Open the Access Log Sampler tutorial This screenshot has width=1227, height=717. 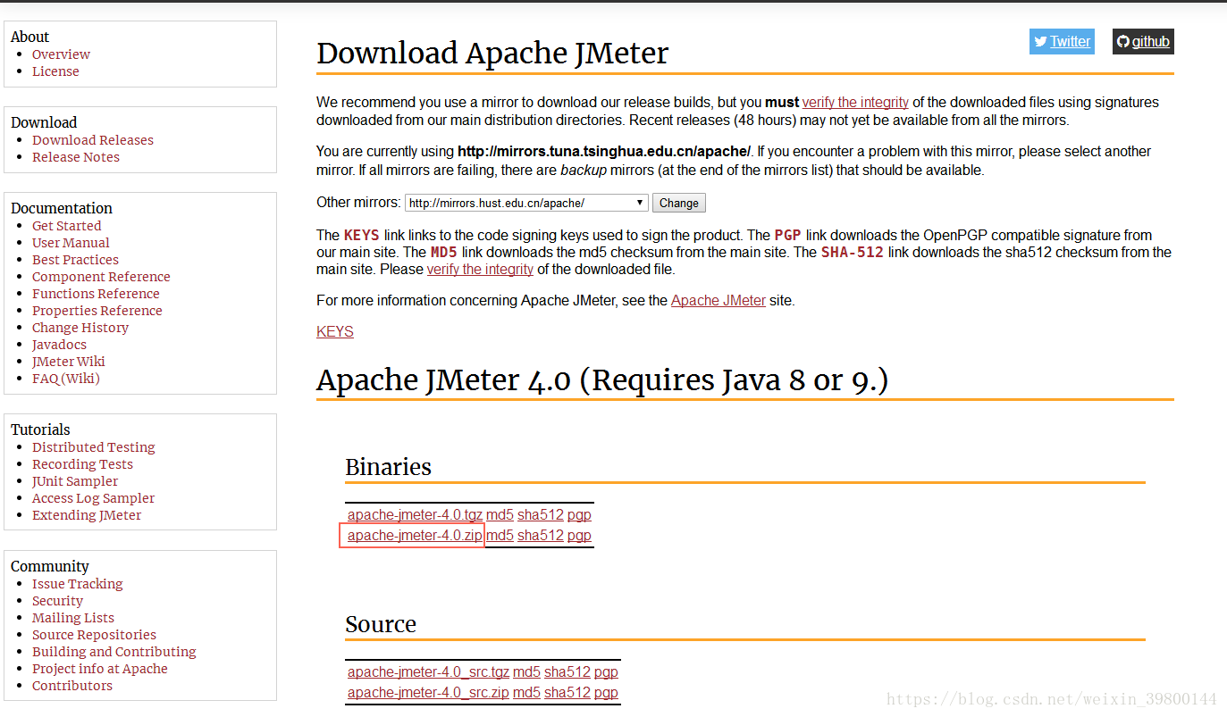click(93, 498)
